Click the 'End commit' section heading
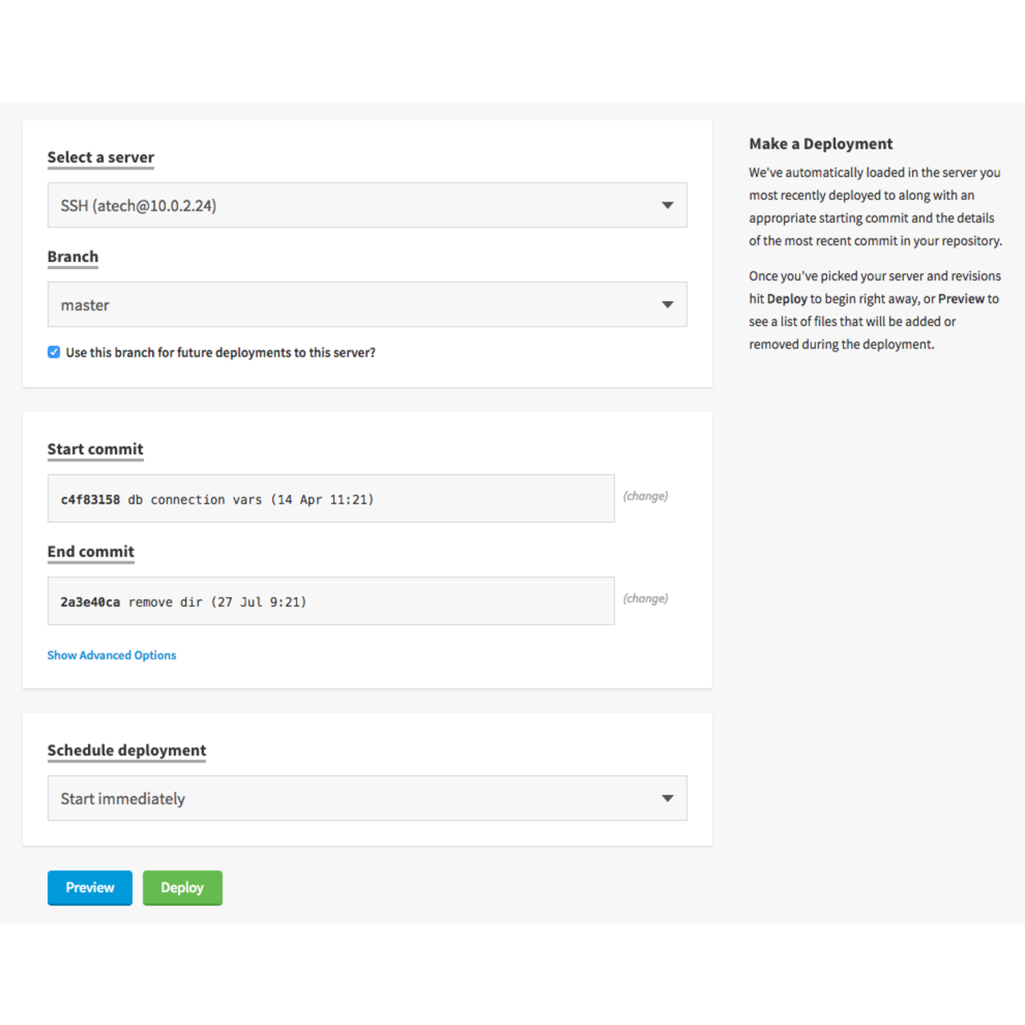The width and height of the screenshot is (1025, 1025). [x=90, y=552]
